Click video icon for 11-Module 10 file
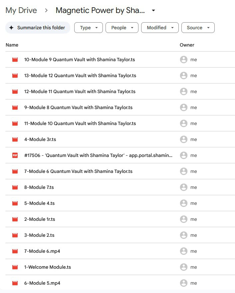Image resolution: width=235 pixels, height=293 pixels. (x=15, y=123)
